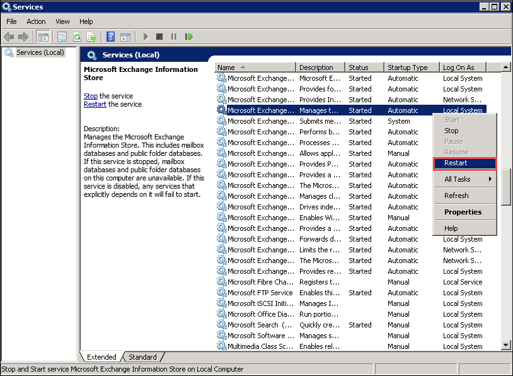513x376 pixels.
Task: Stop the service via the stop toolbar icon
Action: pyautogui.click(x=159, y=37)
